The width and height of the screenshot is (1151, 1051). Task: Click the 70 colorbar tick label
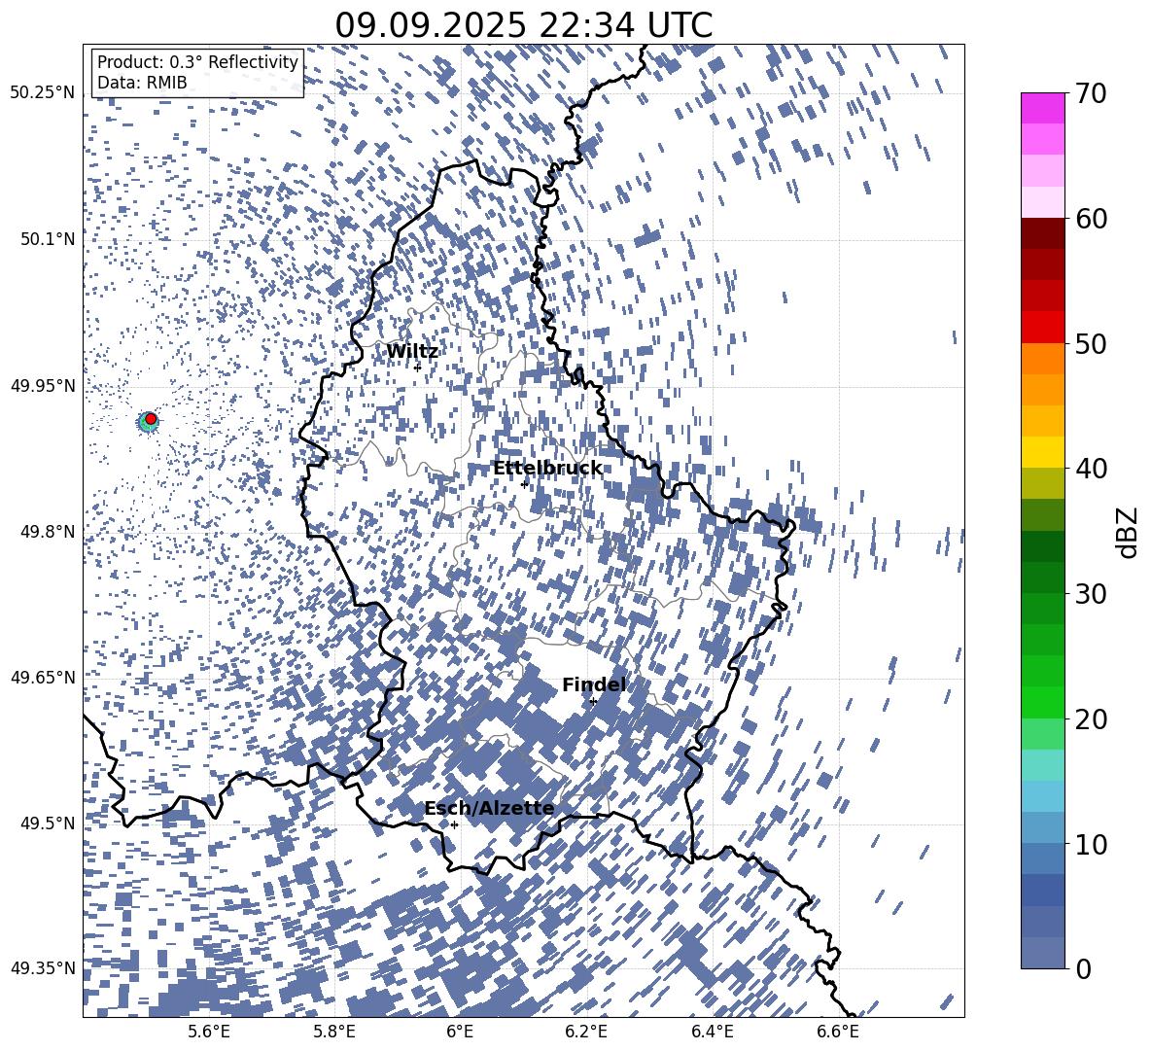coord(1090,93)
